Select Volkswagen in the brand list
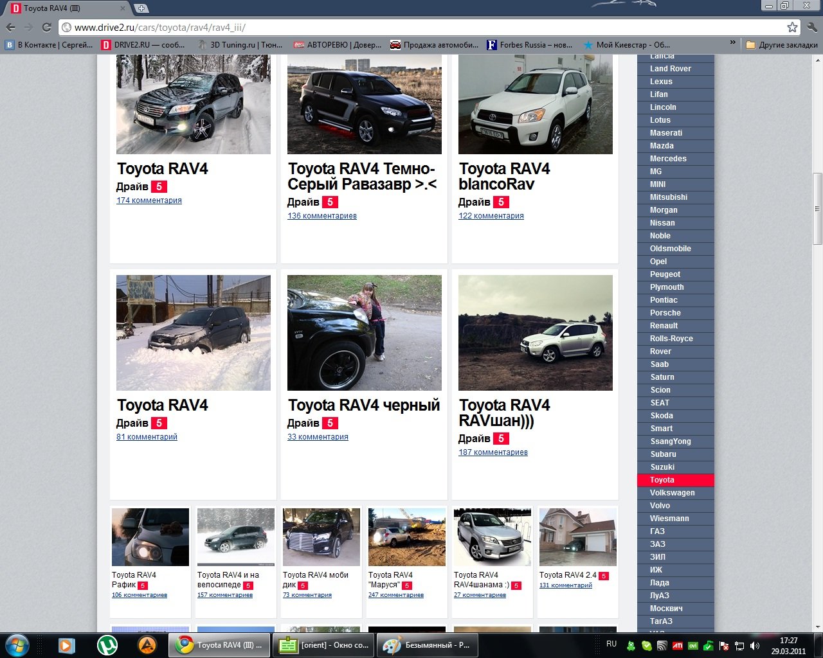823x658 pixels. [x=676, y=493]
